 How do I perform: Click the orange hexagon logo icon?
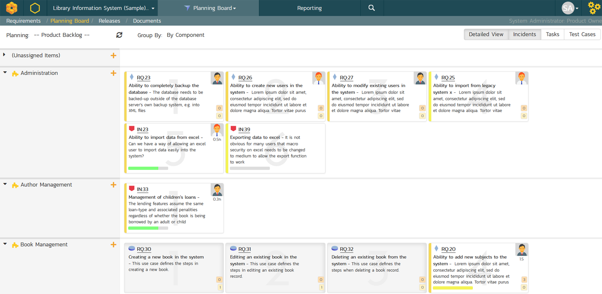[x=12, y=8]
